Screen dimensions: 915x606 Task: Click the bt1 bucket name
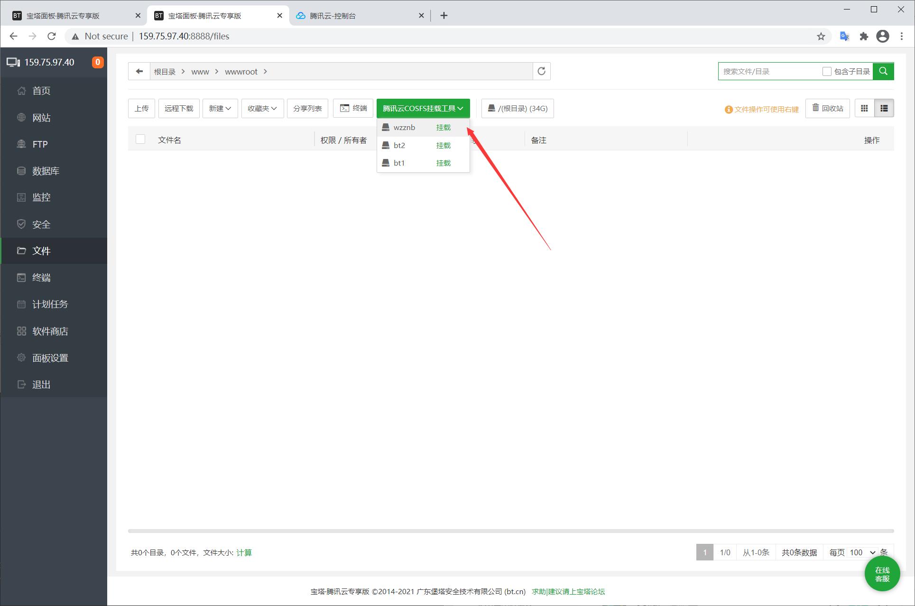point(399,163)
